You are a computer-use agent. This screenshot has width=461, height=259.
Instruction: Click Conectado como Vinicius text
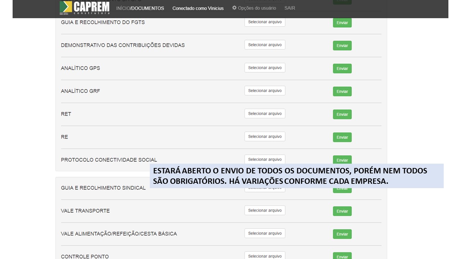pos(198,8)
